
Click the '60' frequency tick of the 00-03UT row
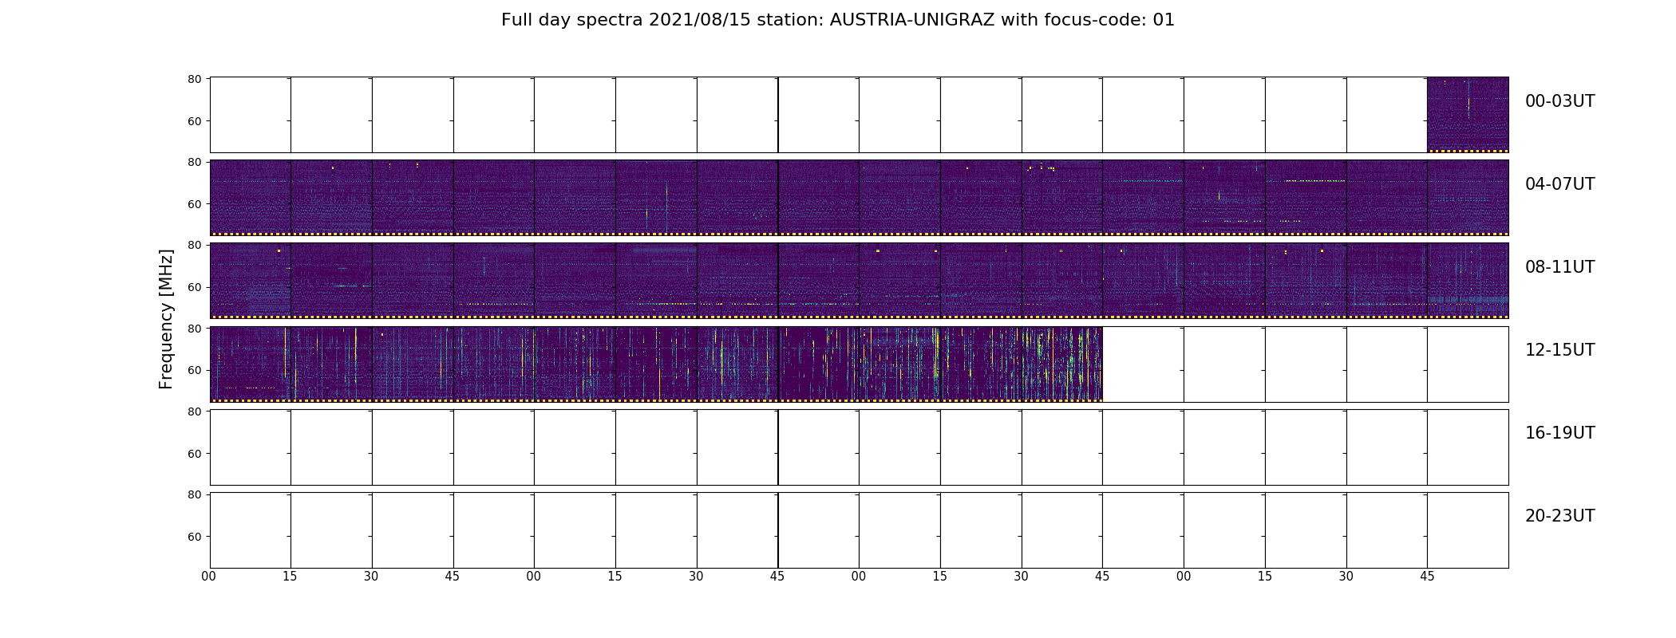pyautogui.click(x=194, y=121)
